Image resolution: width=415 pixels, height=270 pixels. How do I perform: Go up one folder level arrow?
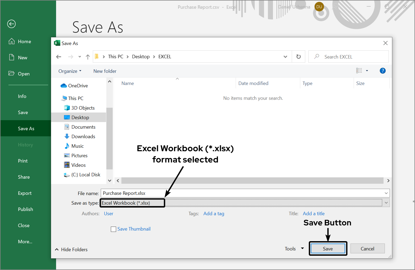pos(88,57)
